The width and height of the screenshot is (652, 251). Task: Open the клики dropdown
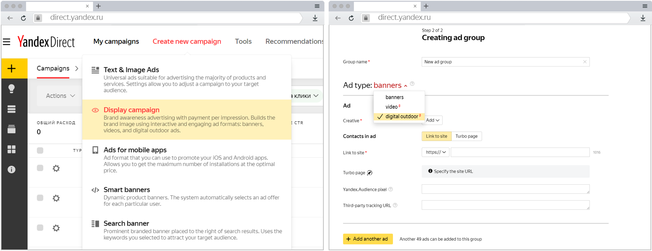[306, 96]
